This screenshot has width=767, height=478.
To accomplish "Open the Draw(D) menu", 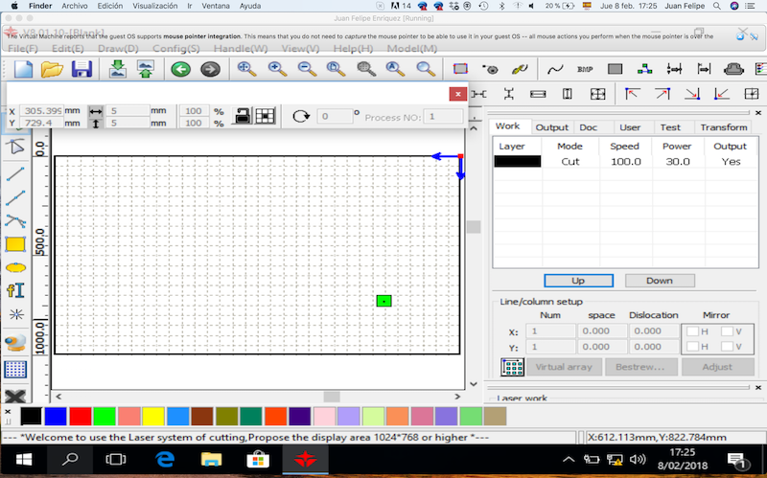I will (x=118, y=49).
